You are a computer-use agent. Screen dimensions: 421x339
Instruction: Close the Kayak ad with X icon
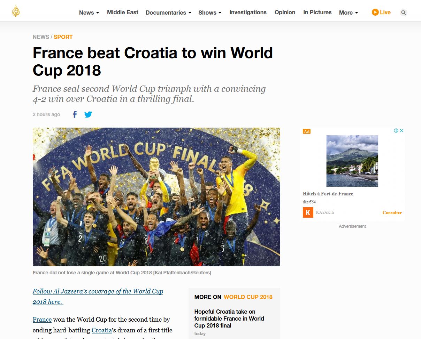401,131
